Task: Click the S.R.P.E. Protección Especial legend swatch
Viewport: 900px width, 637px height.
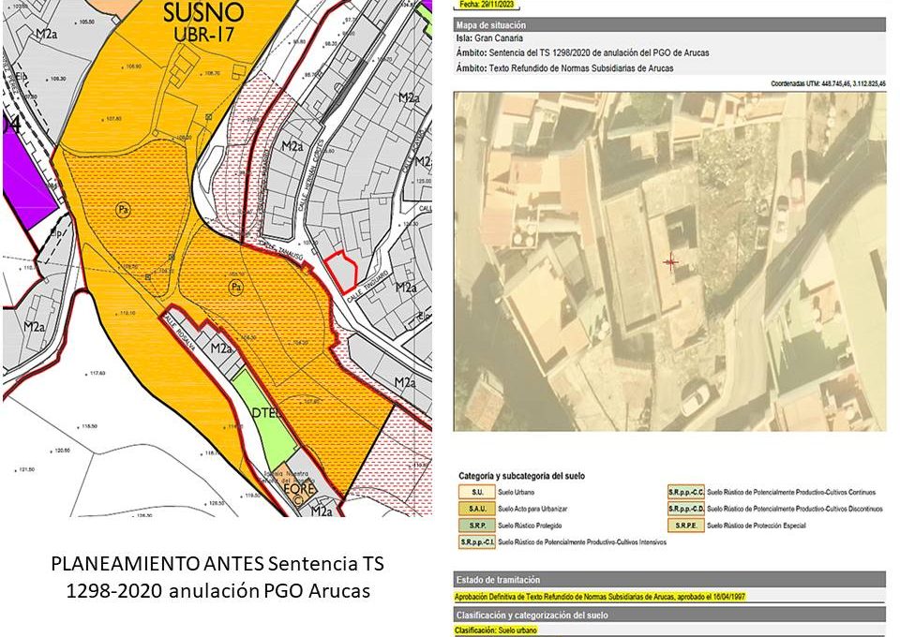Action: (x=685, y=526)
